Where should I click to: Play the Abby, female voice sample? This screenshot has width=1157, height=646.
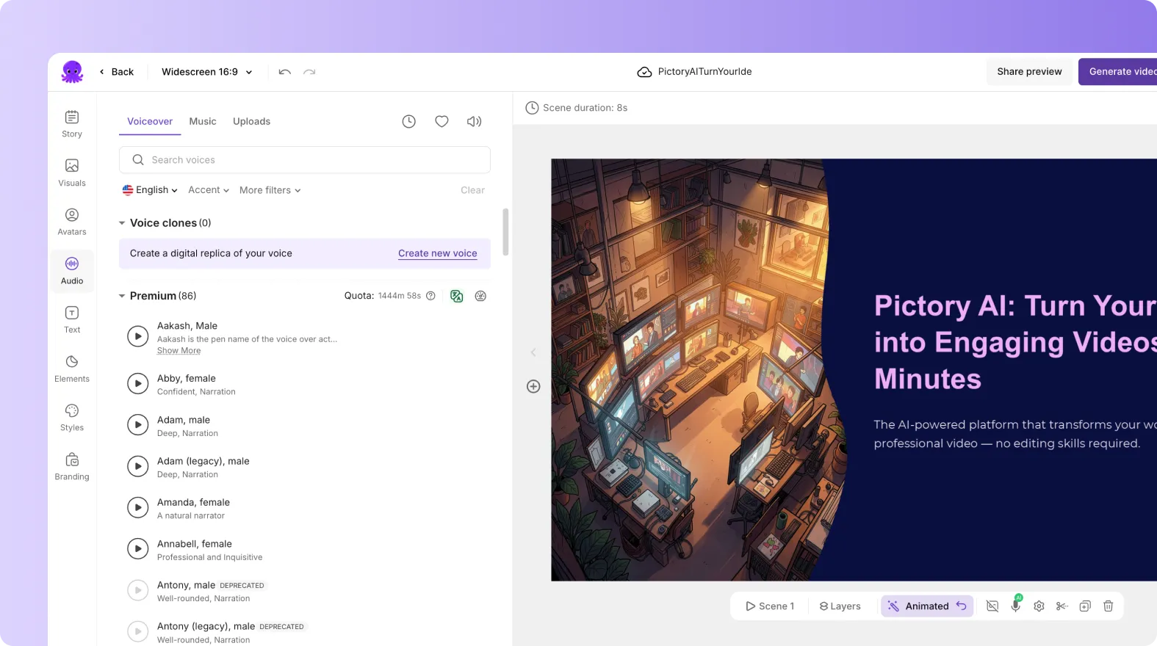coord(138,383)
